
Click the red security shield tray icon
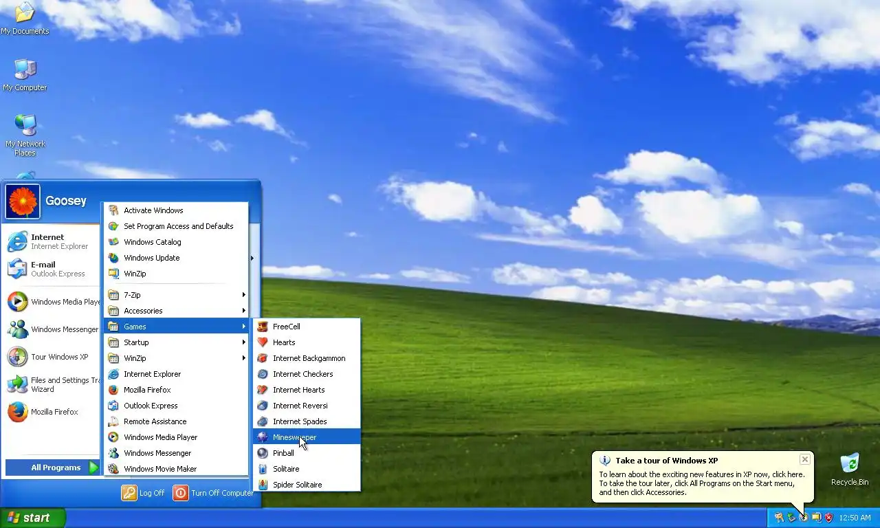[828, 518]
